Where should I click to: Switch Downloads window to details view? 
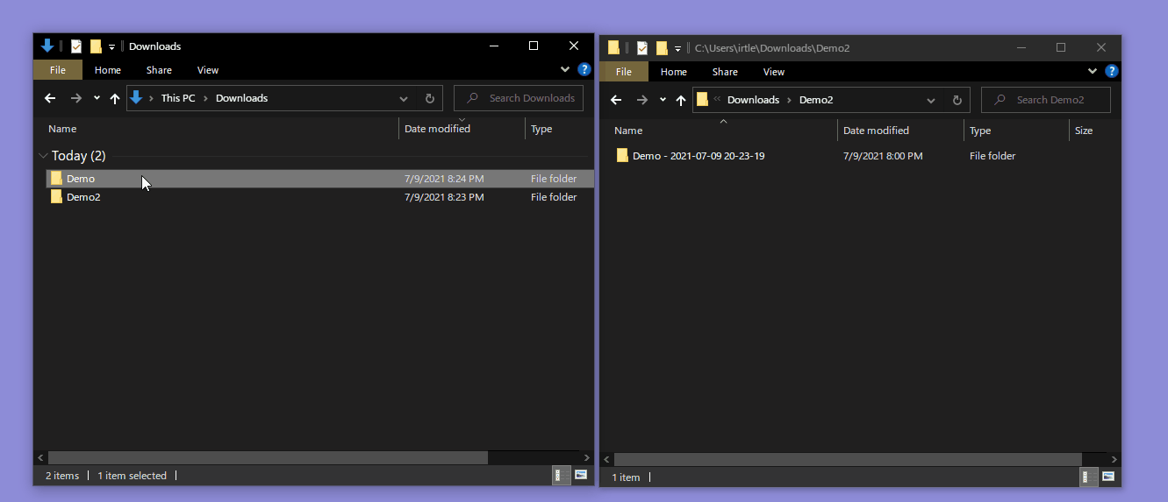pos(558,475)
